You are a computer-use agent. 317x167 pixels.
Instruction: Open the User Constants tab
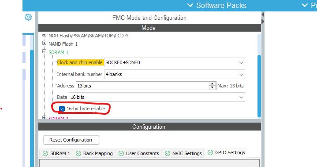point(138,153)
